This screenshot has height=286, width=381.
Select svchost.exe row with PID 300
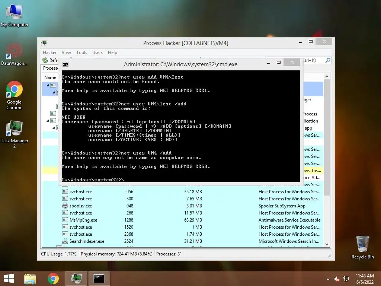coord(182,199)
